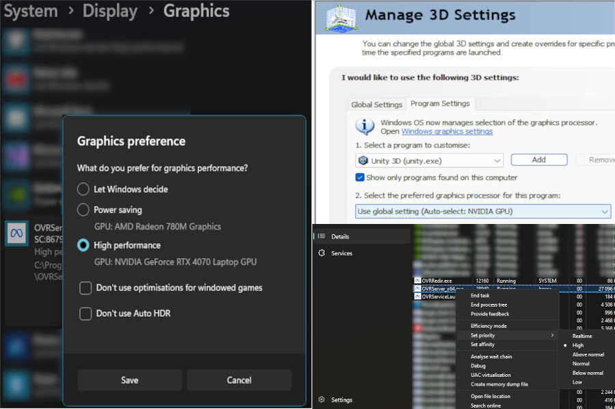Choose Debug in the context menu
The image size is (615, 409).
(x=478, y=366)
